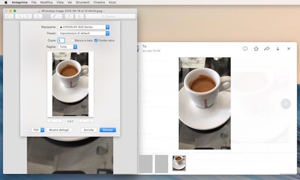The image size is (300, 180).
Task: Open the File menu
Action: coord(34,2)
